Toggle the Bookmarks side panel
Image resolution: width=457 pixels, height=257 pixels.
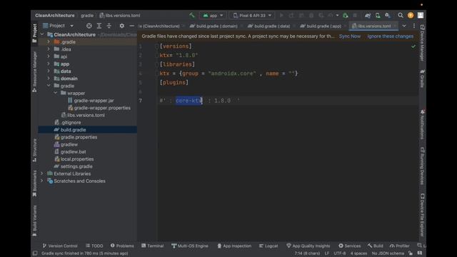pyautogui.click(x=35, y=183)
